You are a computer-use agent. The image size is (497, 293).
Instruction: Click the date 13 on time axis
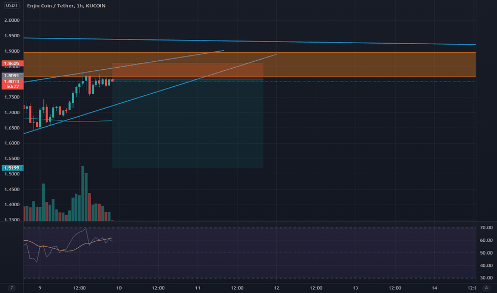click(355, 288)
